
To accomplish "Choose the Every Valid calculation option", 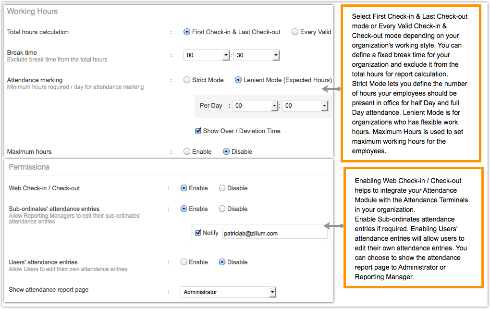I will pyautogui.click(x=295, y=32).
